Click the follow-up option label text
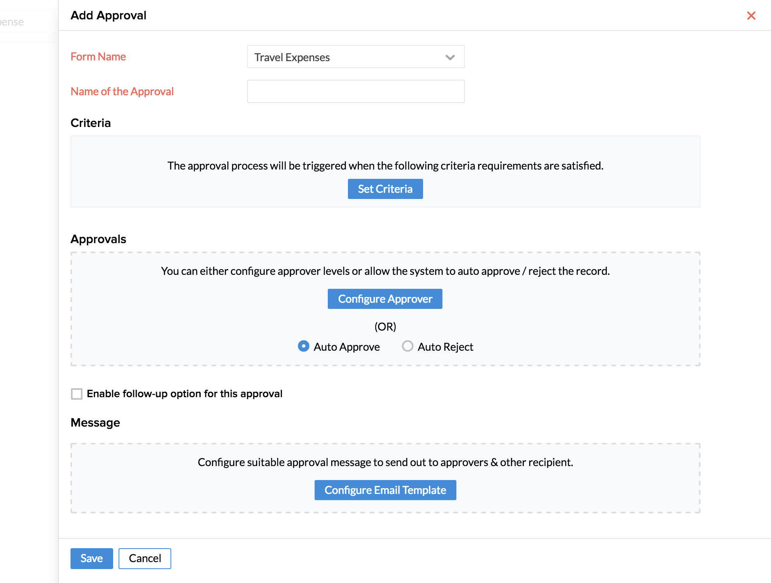 pyautogui.click(x=184, y=394)
